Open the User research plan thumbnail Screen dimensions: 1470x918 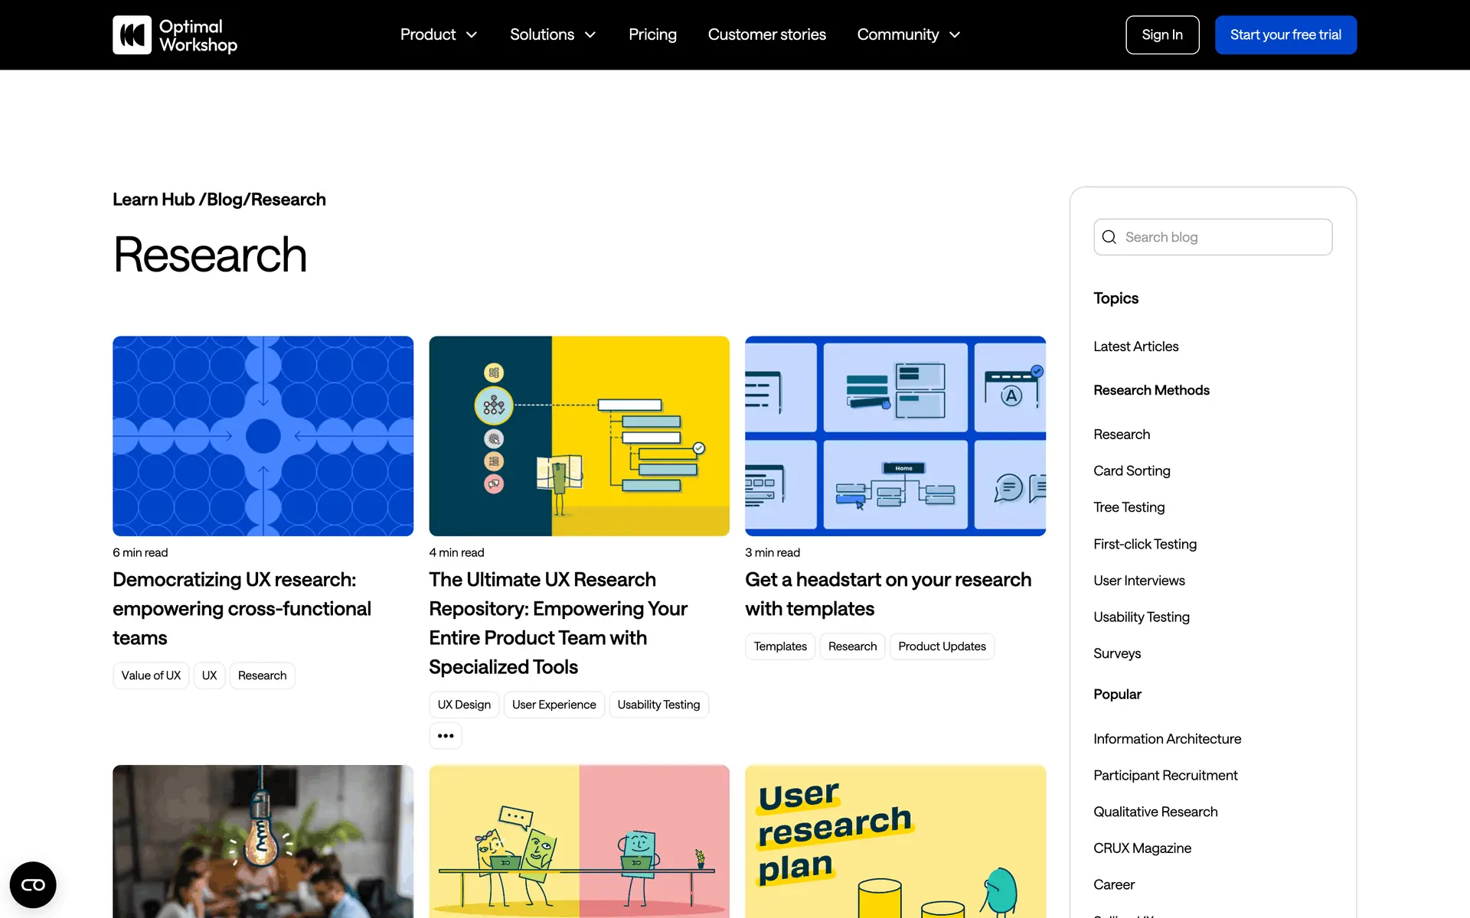pyautogui.click(x=895, y=841)
